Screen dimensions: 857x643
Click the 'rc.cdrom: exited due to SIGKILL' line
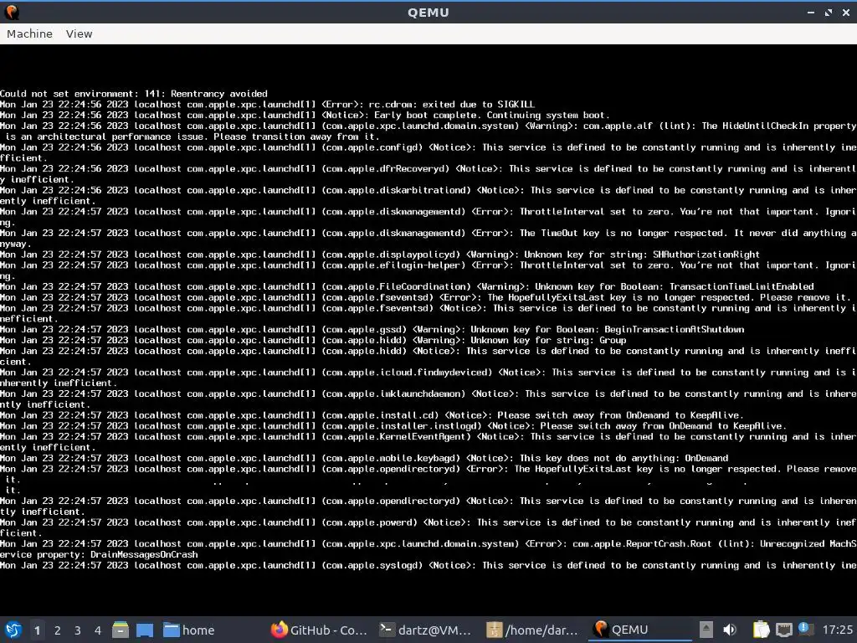click(267, 104)
